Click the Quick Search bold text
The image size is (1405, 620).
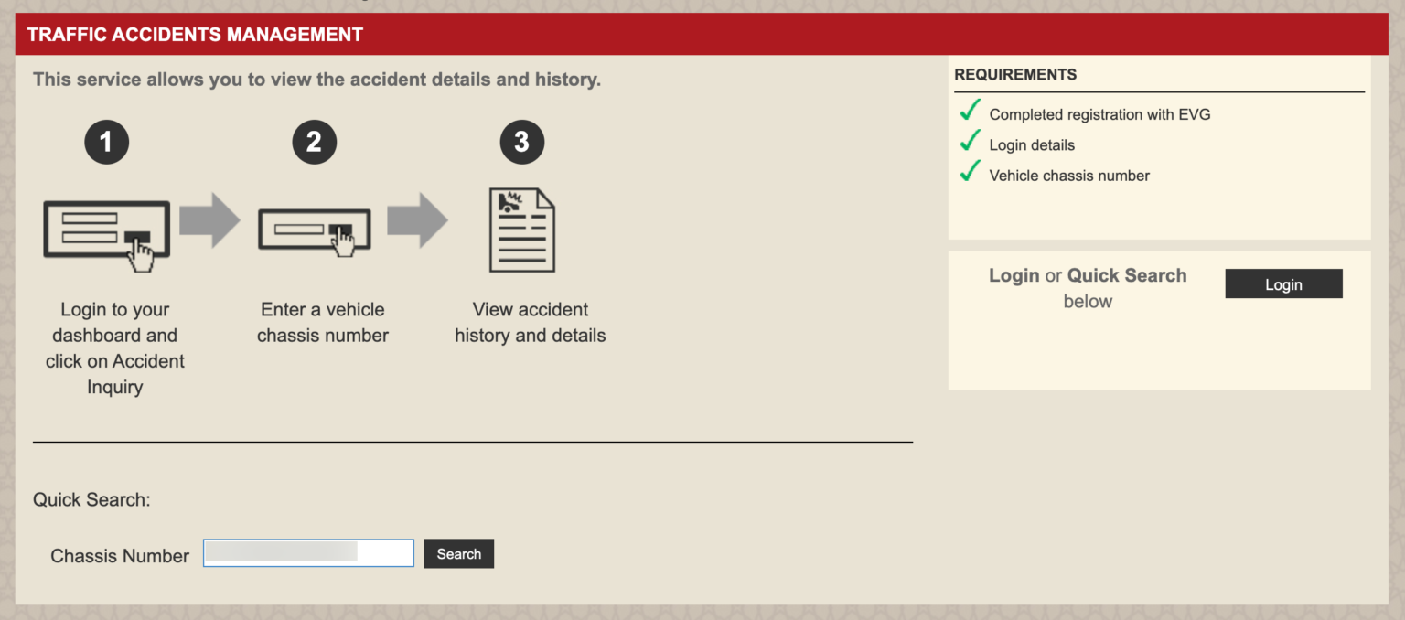click(x=1126, y=275)
